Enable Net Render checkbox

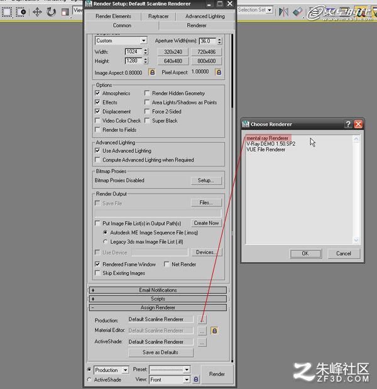coord(167,264)
